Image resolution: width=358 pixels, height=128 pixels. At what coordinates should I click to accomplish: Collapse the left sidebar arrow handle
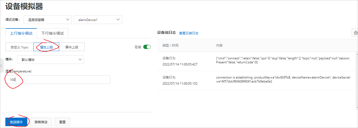[x=1, y=66]
